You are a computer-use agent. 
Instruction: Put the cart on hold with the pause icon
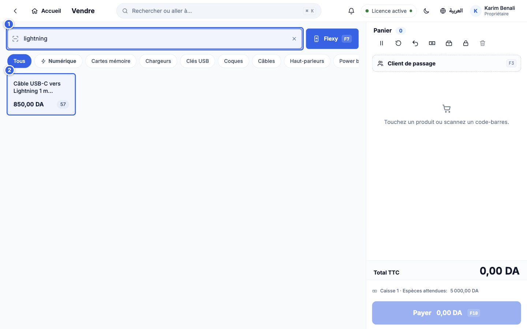(x=381, y=43)
